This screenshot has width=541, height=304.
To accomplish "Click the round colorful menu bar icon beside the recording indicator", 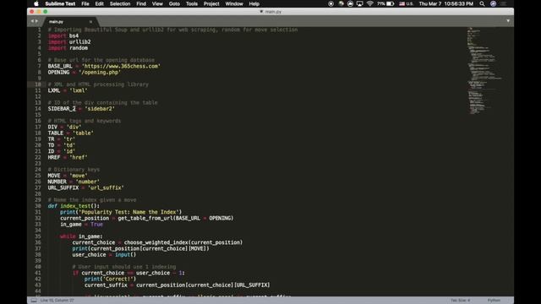I will (x=341, y=3).
